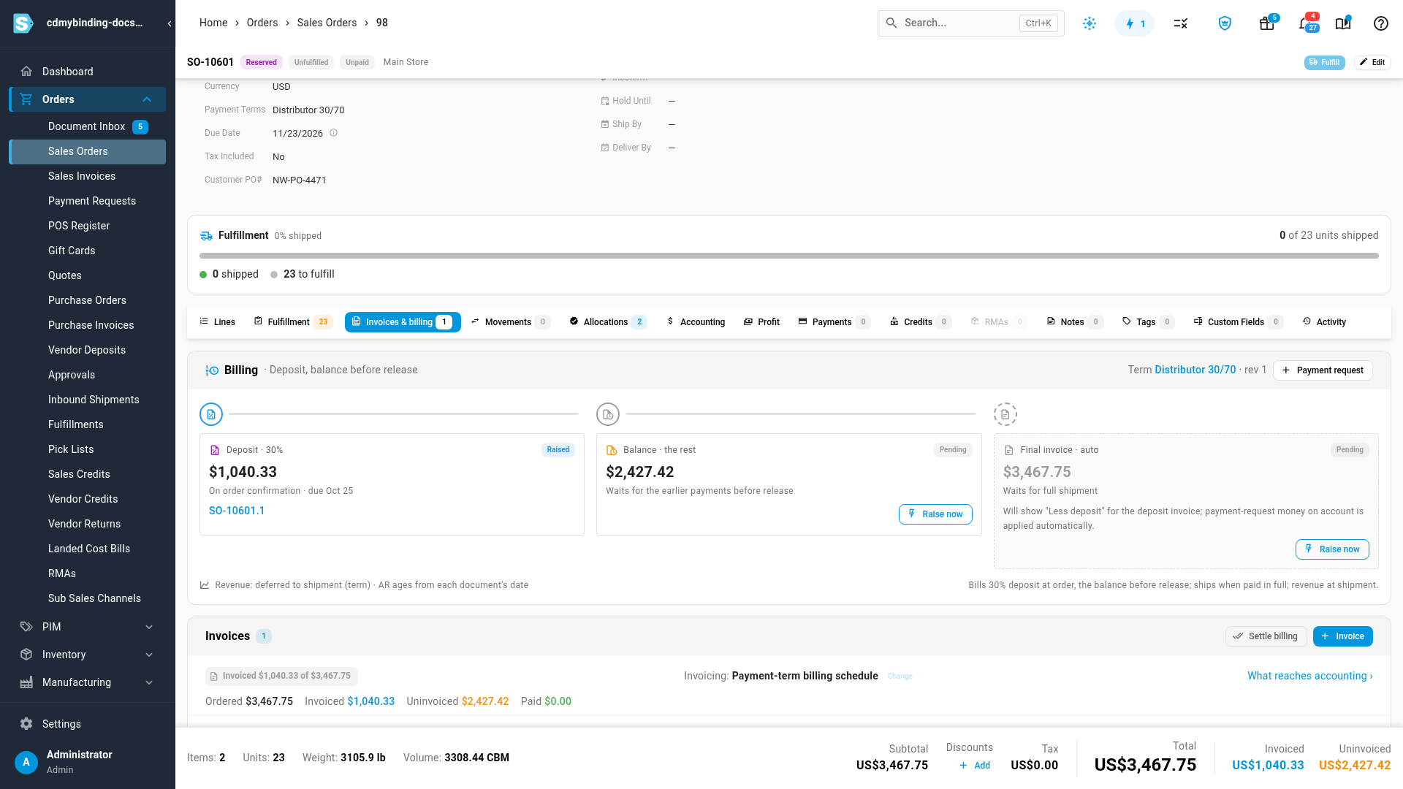This screenshot has height=789, width=1403.
Task: Click the app logo icon
Action: tap(23, 23)
